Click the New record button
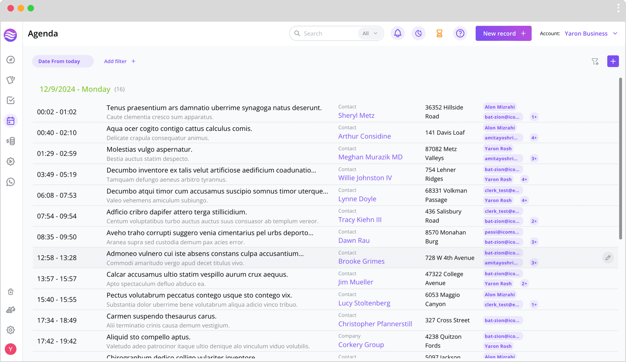 click(x=504, y=34)
